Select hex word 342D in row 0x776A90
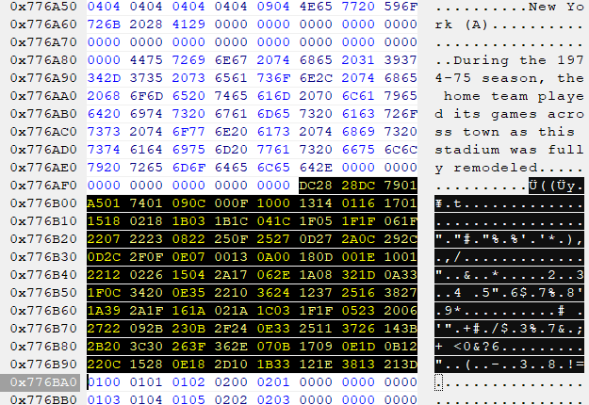The width and height of the screenshot is (589, 405). tap(104, 78)
